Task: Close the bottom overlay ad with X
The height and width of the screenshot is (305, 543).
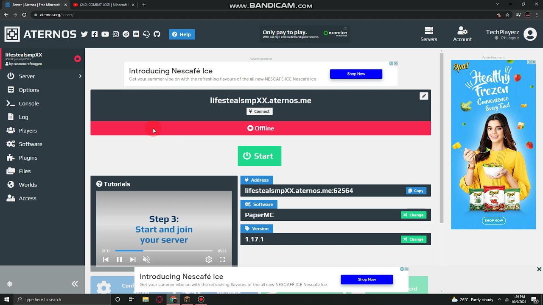Action: pyautogui.click(x=539, y=269)
